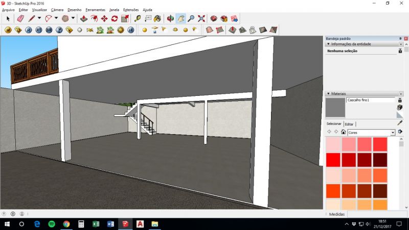Toggle pin on Bandeja padrão tray
The width and height of the screenshot is (409, 230).
tap(400, 38)
